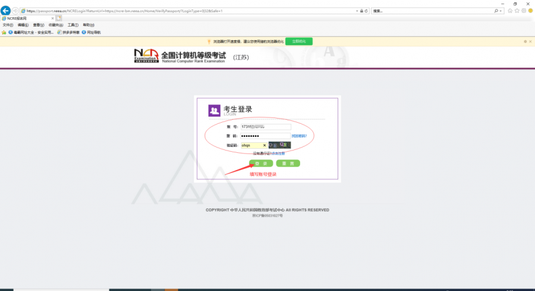Click the browser forward arrow button
The image size is (535, 291).
15,11
